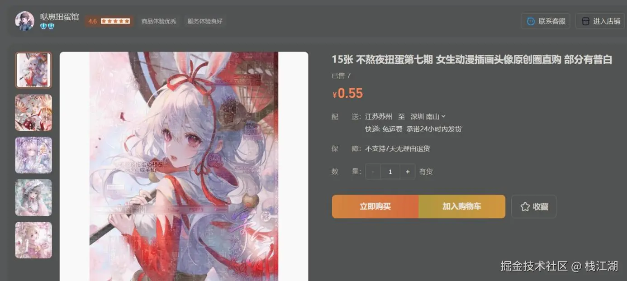Click the quantity input field showing 1
The image size is (627, 281).
(x=390, y=172)
